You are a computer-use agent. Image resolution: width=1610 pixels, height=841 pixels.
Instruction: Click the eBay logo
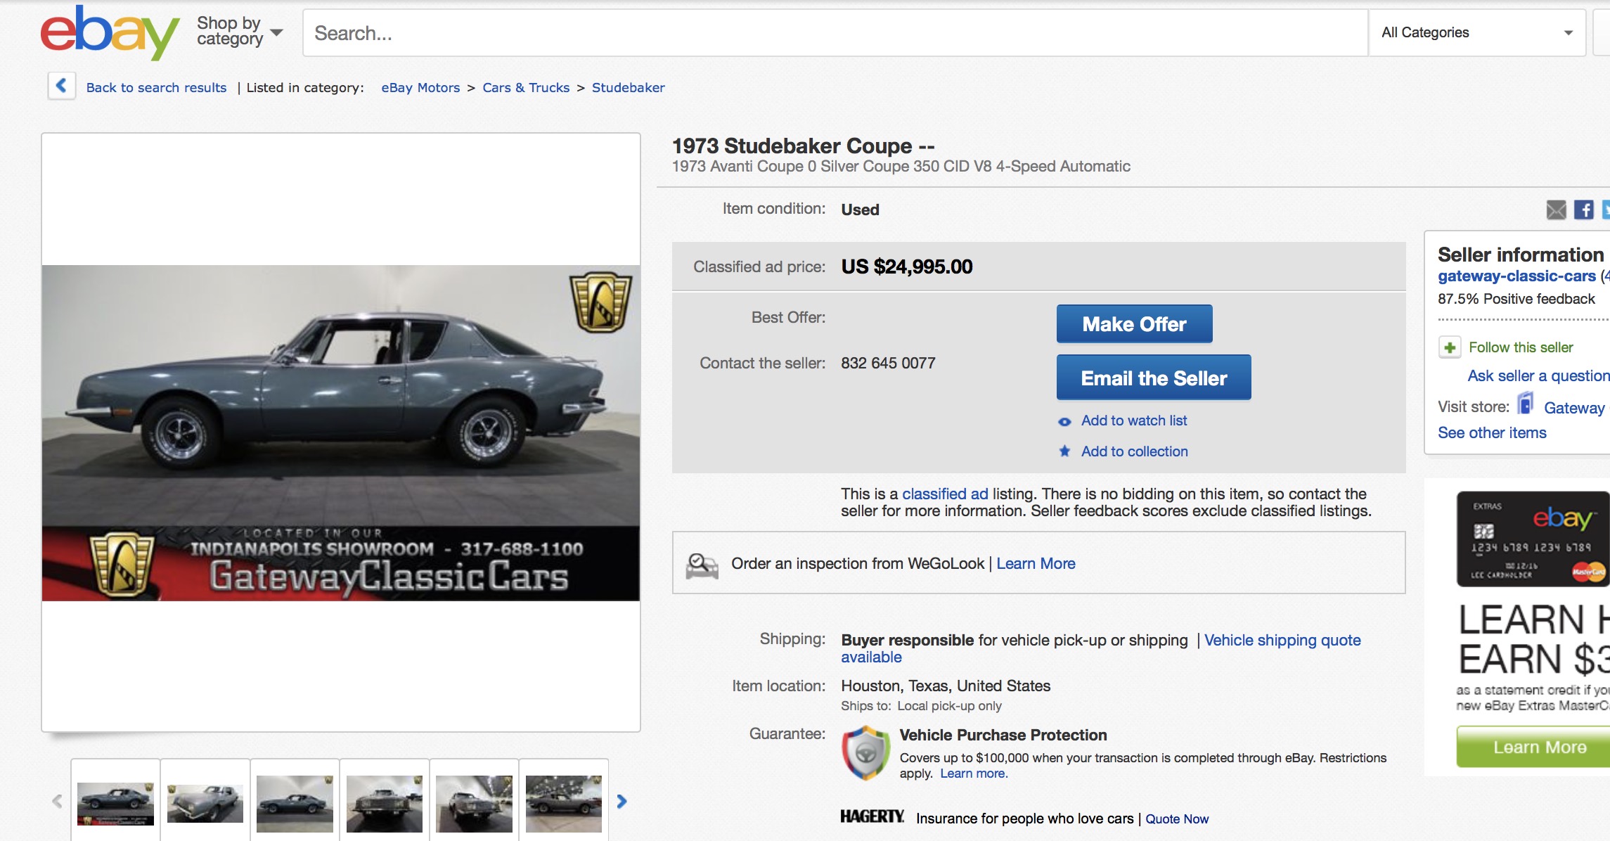(x=109, y=32)
